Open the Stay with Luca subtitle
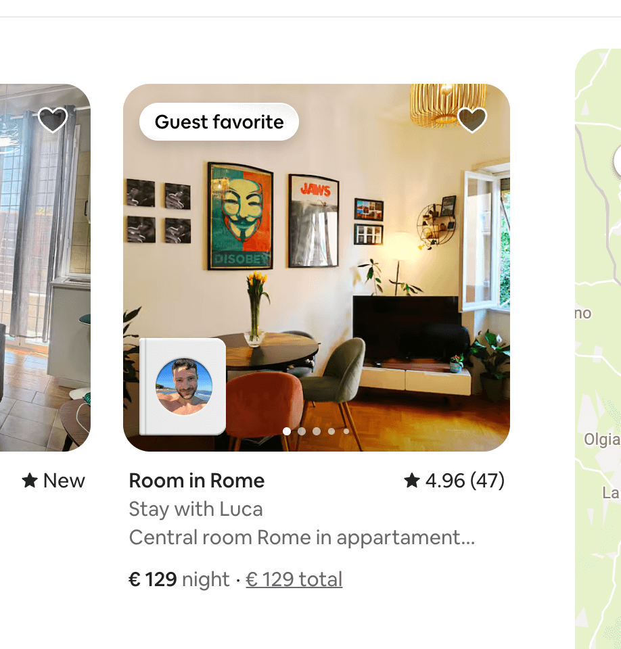 coord(195,508)
